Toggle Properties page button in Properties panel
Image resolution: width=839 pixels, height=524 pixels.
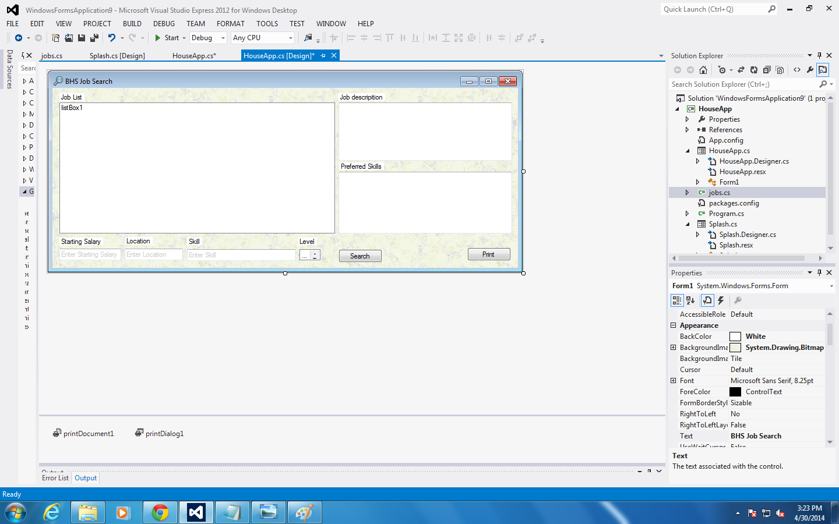[707, 300]
